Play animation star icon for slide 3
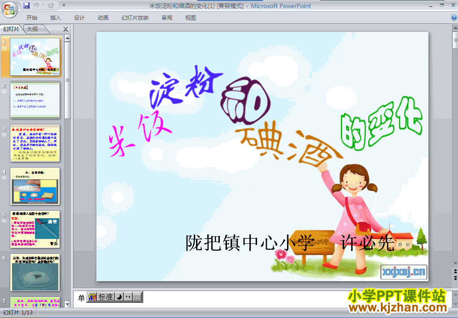Image resolution: width=458 pixels, height=318 pixels. (x=4, y=135)
